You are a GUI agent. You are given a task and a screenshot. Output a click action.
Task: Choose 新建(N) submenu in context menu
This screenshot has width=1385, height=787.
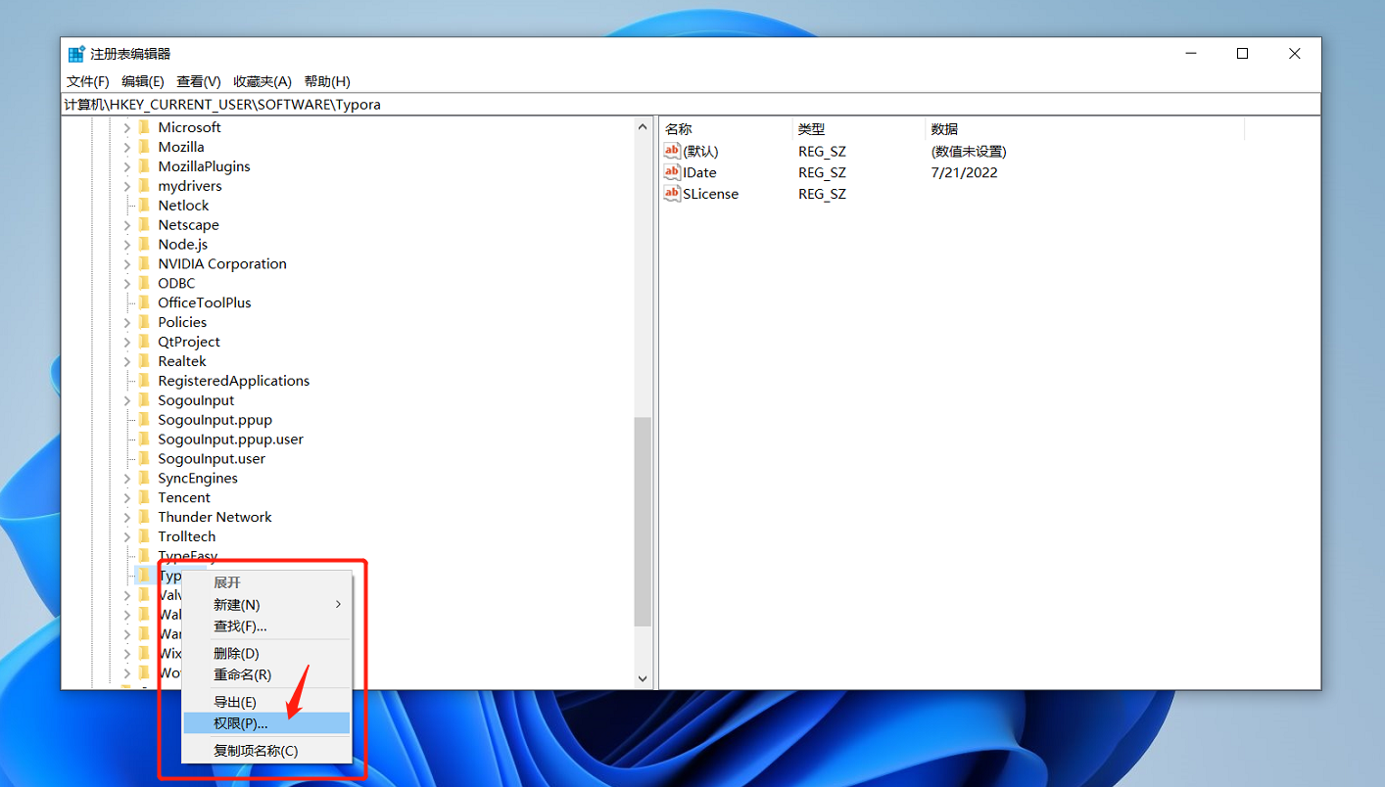265,605
